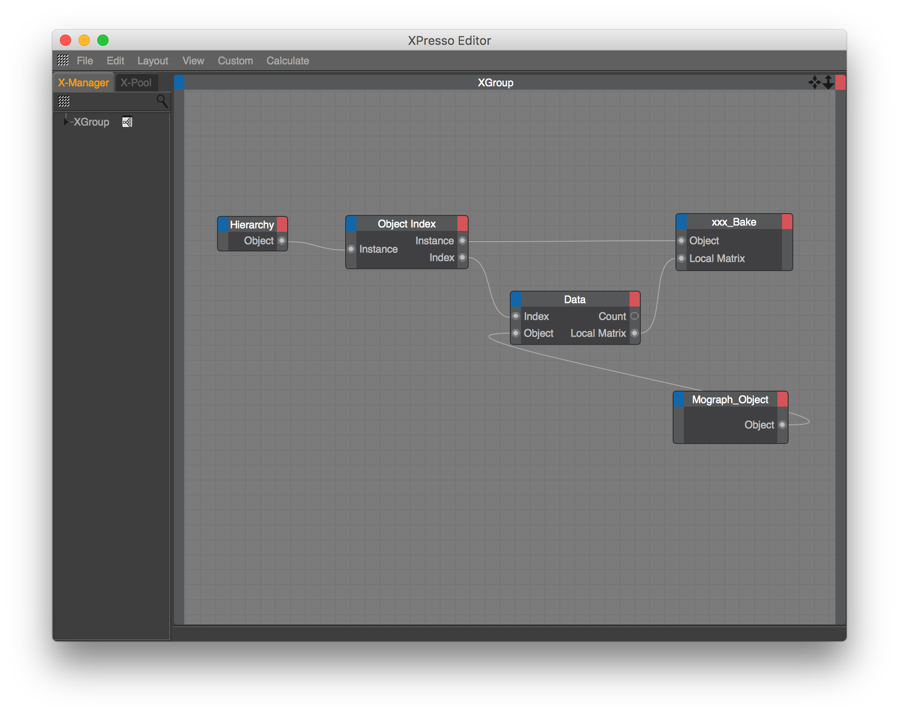Select the Mograph_Object node title bar
The height and width of the screenshot is (716, 899).
click(730, 400)
